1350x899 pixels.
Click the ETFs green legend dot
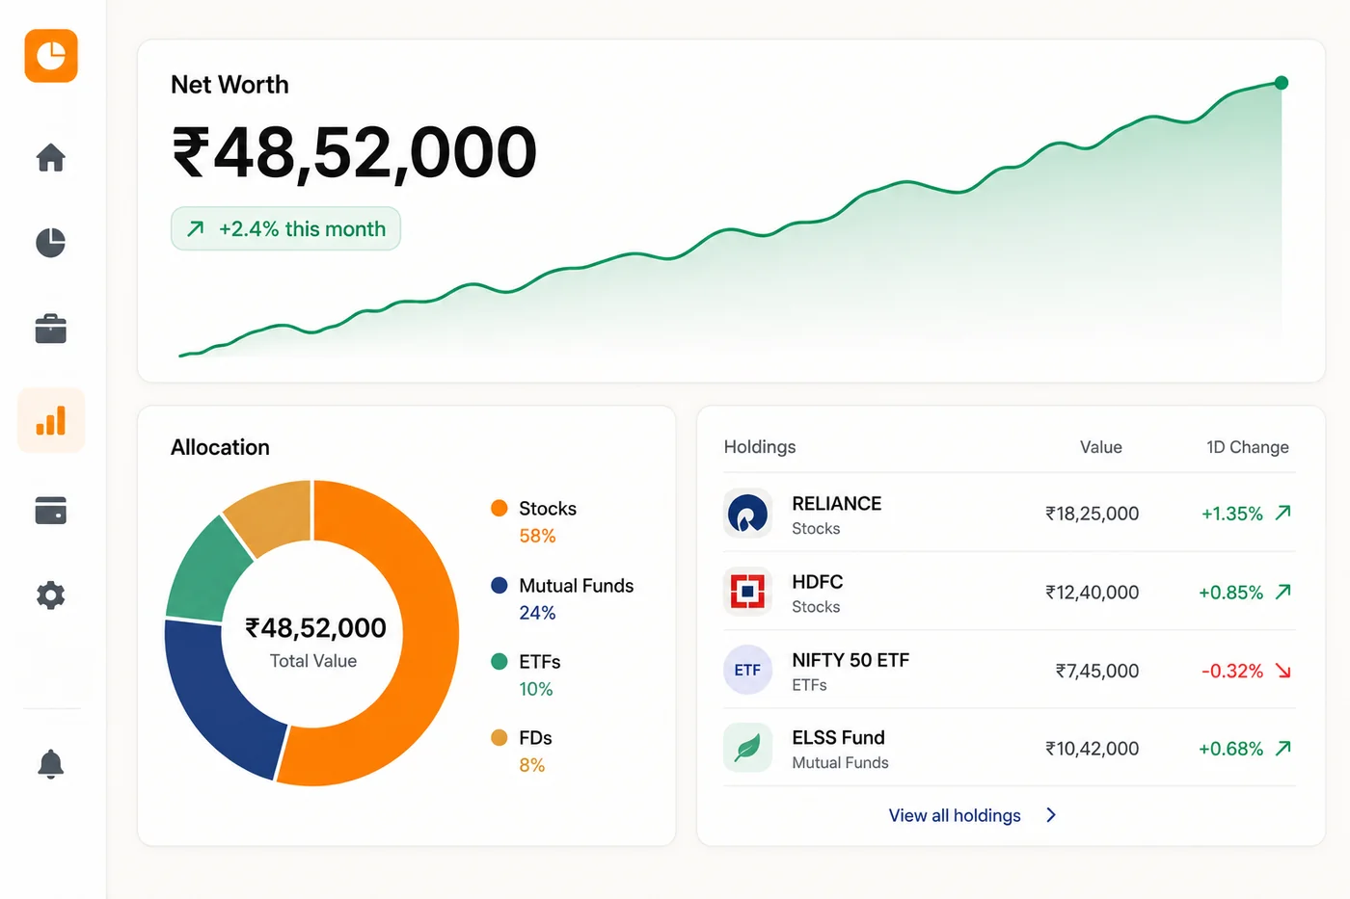click(499, 661)
